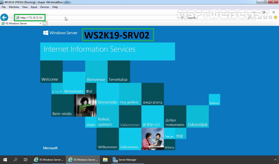The width and height of the screenshot is (279, 164).
Task: Go back with the blue Back arrow
Action: tap(4, 17)
